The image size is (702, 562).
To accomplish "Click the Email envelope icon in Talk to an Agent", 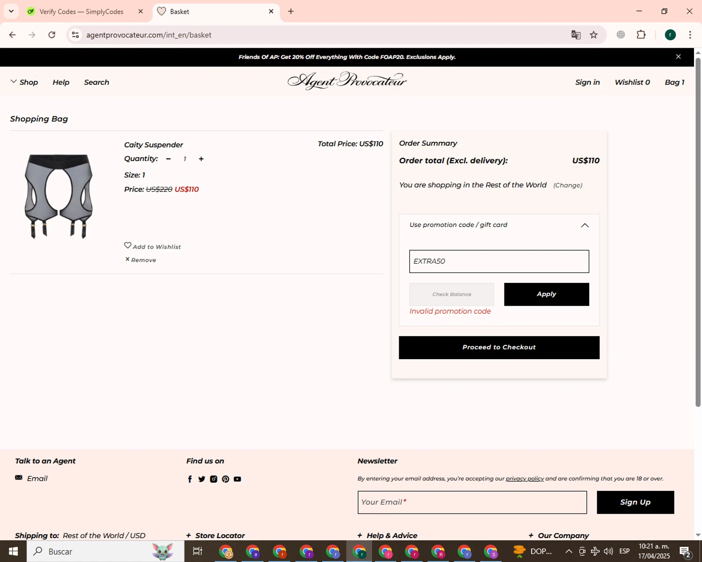I will click(x=19, y=478).
